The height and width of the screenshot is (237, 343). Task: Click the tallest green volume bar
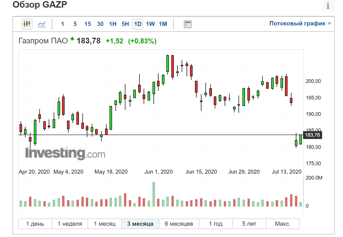154,194
